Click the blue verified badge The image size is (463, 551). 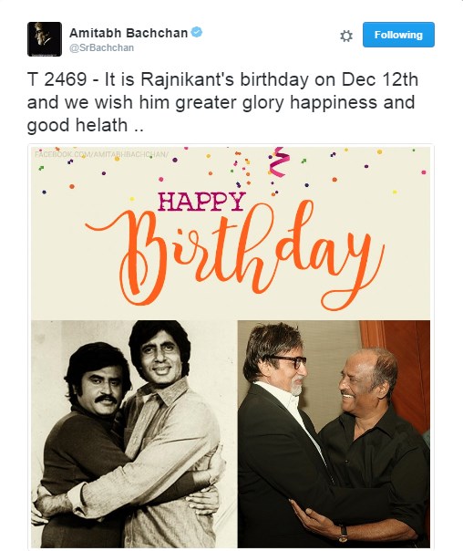click(x=197, y=32)
